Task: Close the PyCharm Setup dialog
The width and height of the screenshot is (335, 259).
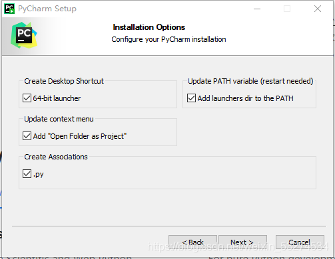Action: (x=318, y=9)
